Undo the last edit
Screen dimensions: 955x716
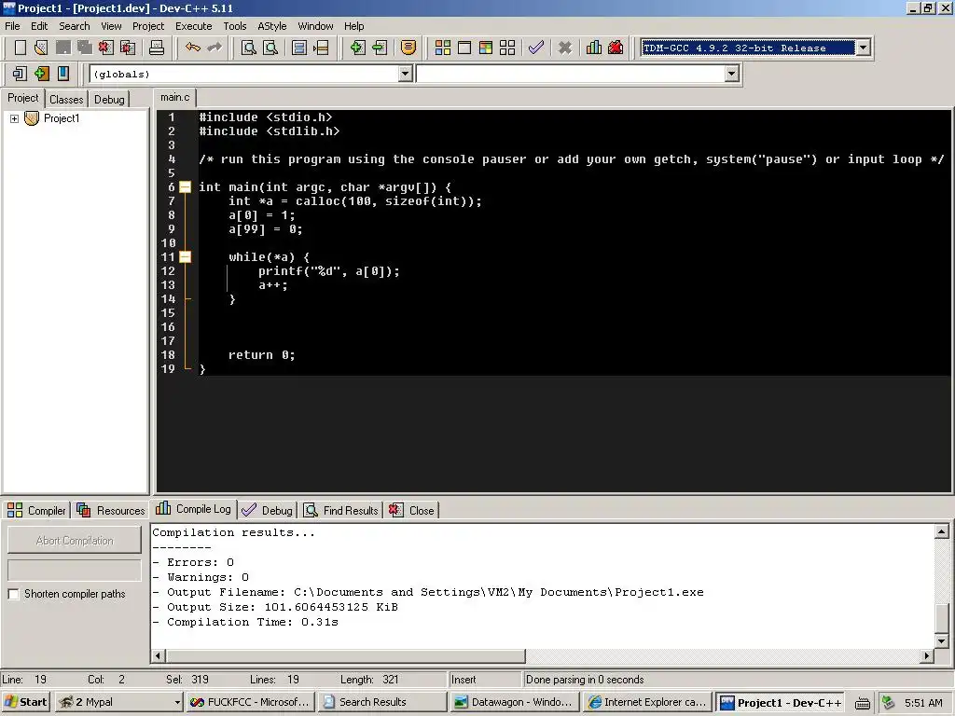coord(193,48)
